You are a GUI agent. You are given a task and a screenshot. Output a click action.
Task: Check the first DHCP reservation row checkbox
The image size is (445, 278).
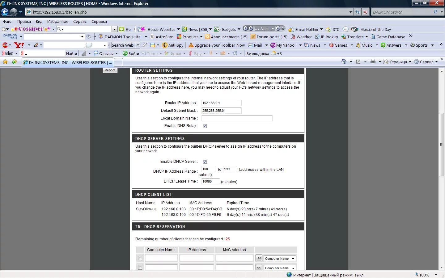click(140, 258)
